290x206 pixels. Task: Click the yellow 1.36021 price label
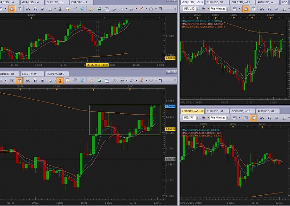click(170, 129)
